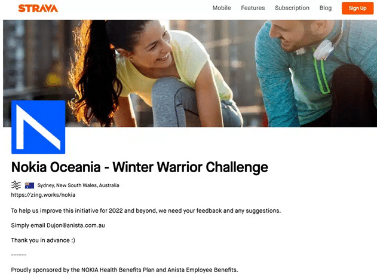Image resolution: width=377 pixels, height=278 pixels.
Task: Click the Australian flag icon
Action: [29, 185]
